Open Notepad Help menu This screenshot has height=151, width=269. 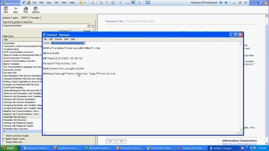pyautogui.click(x=73, y=39)
